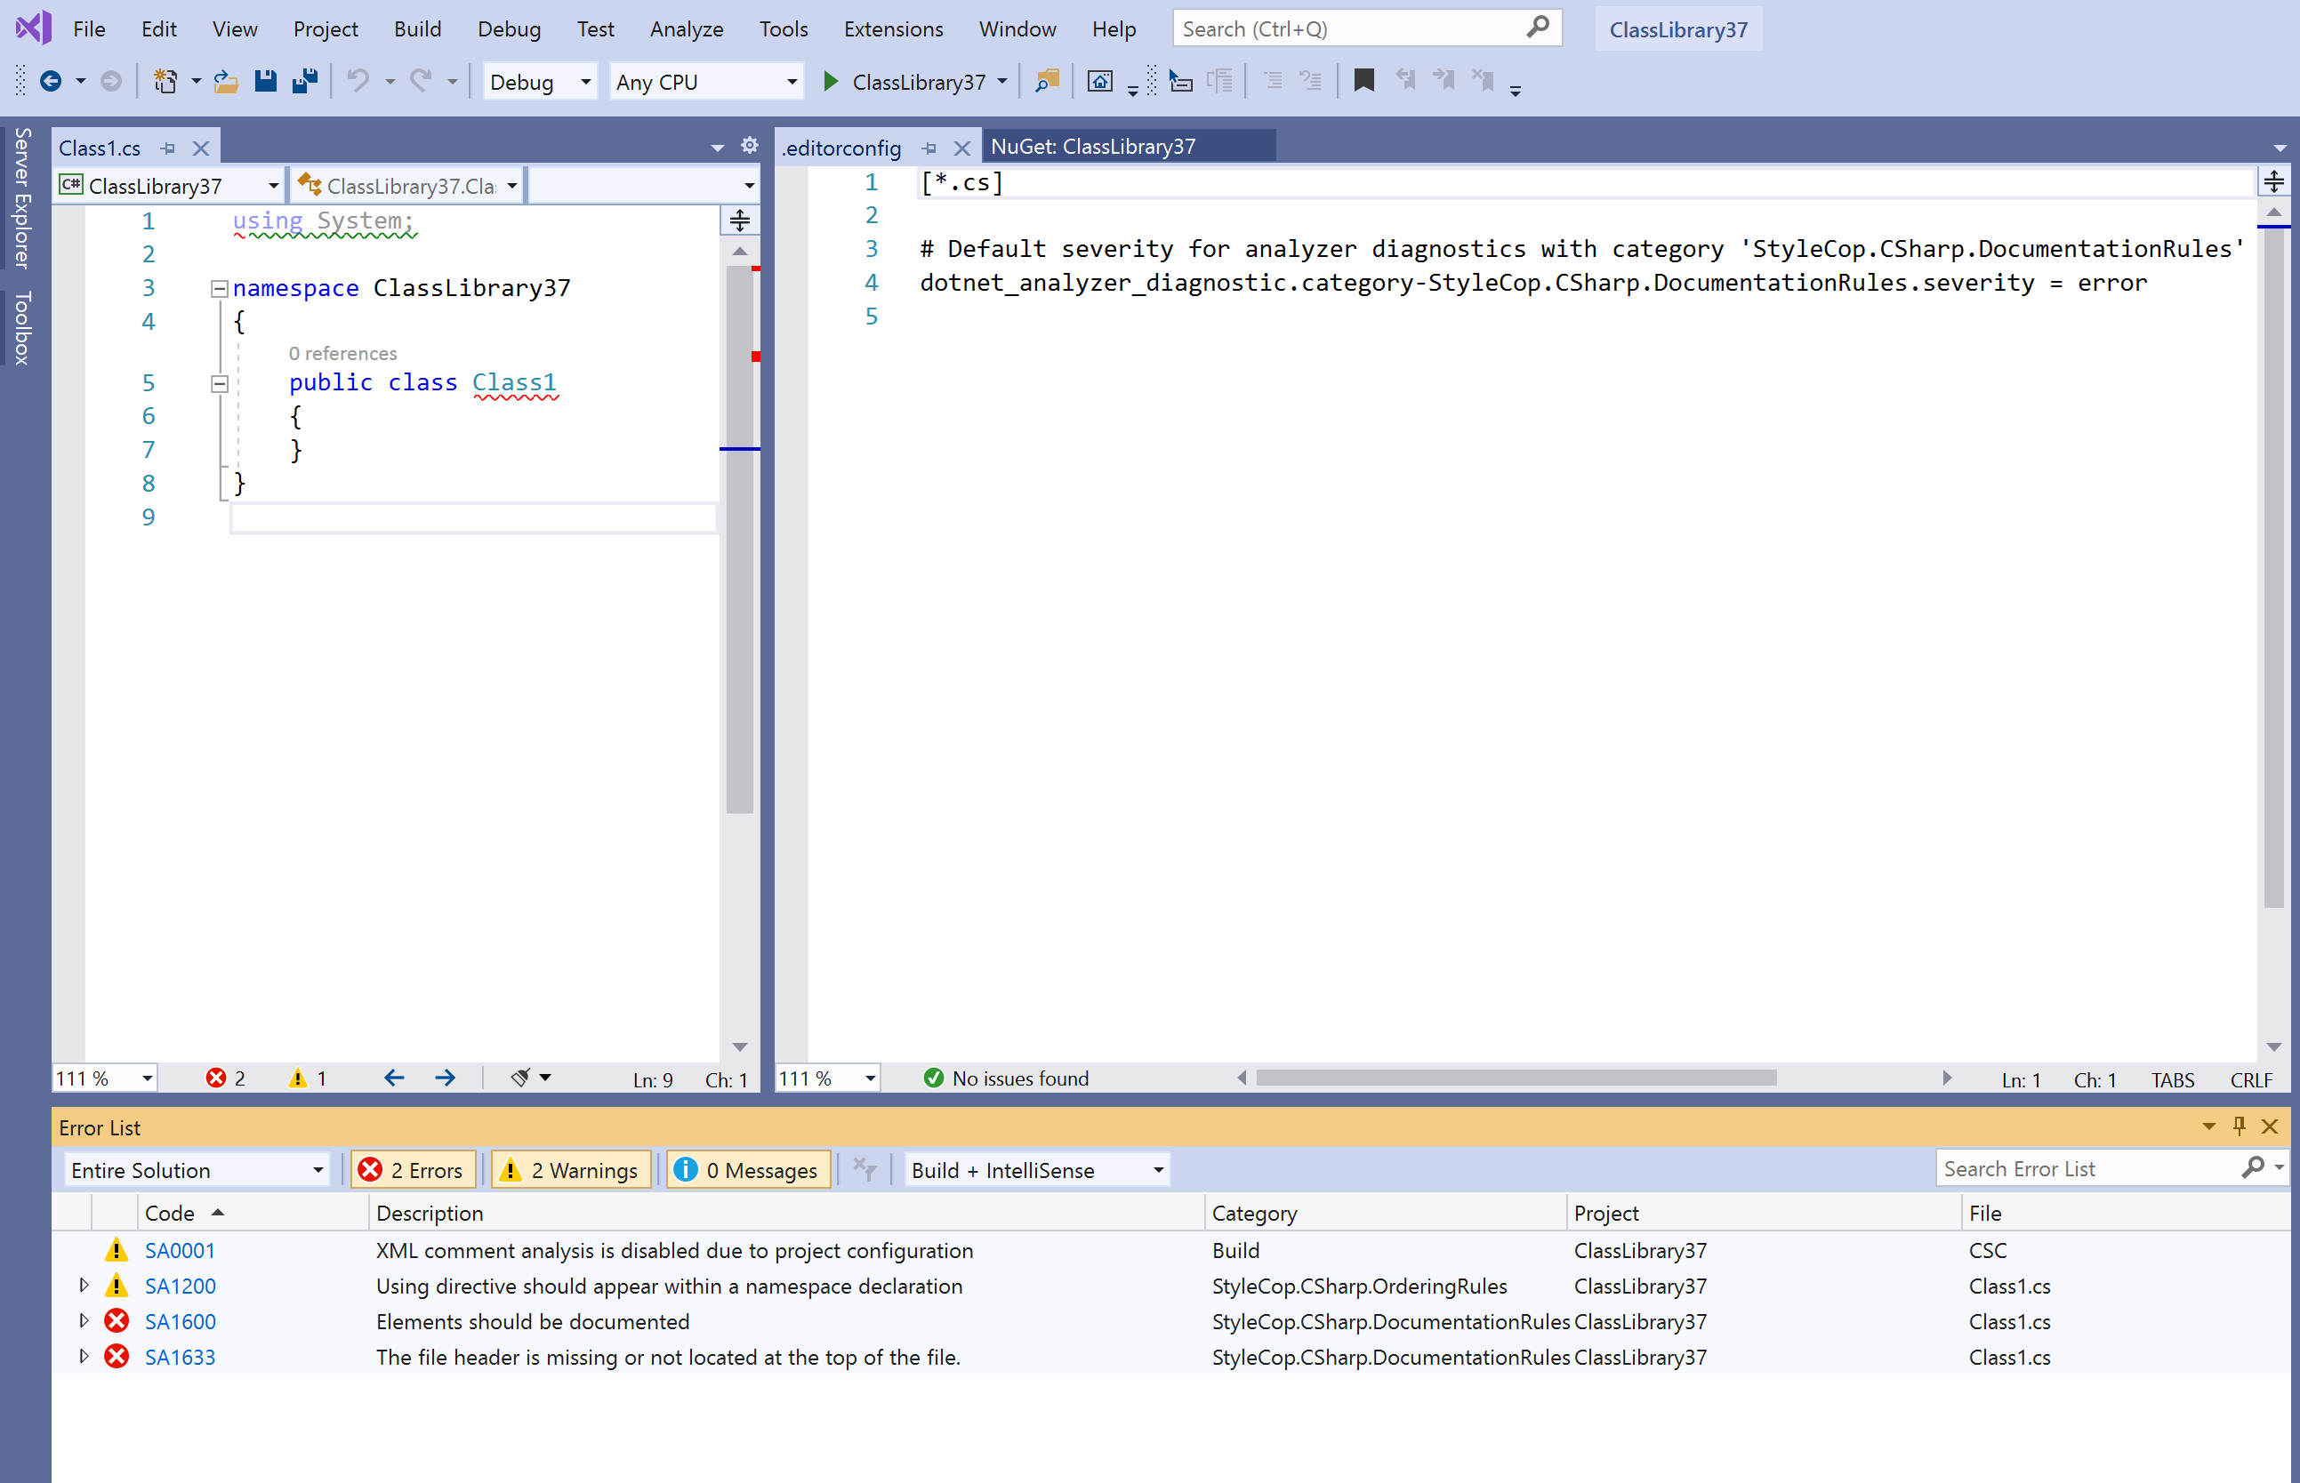Save the current file with Save icon

tap(266, 81)
